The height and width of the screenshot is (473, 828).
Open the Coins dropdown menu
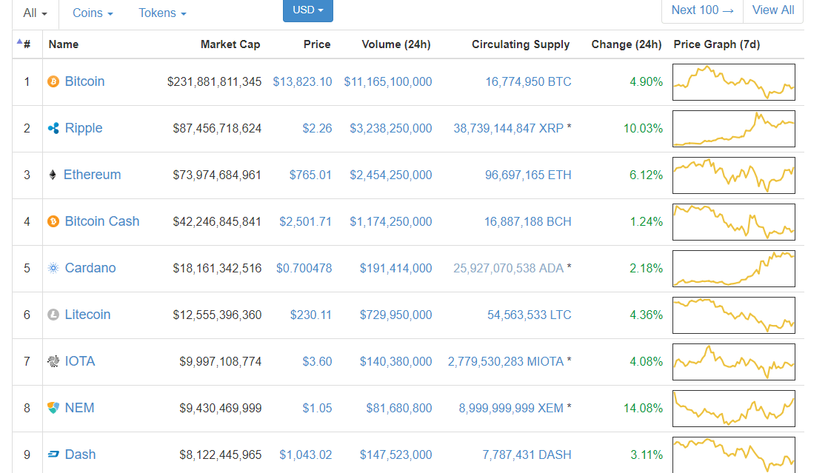tap(93, 13)
